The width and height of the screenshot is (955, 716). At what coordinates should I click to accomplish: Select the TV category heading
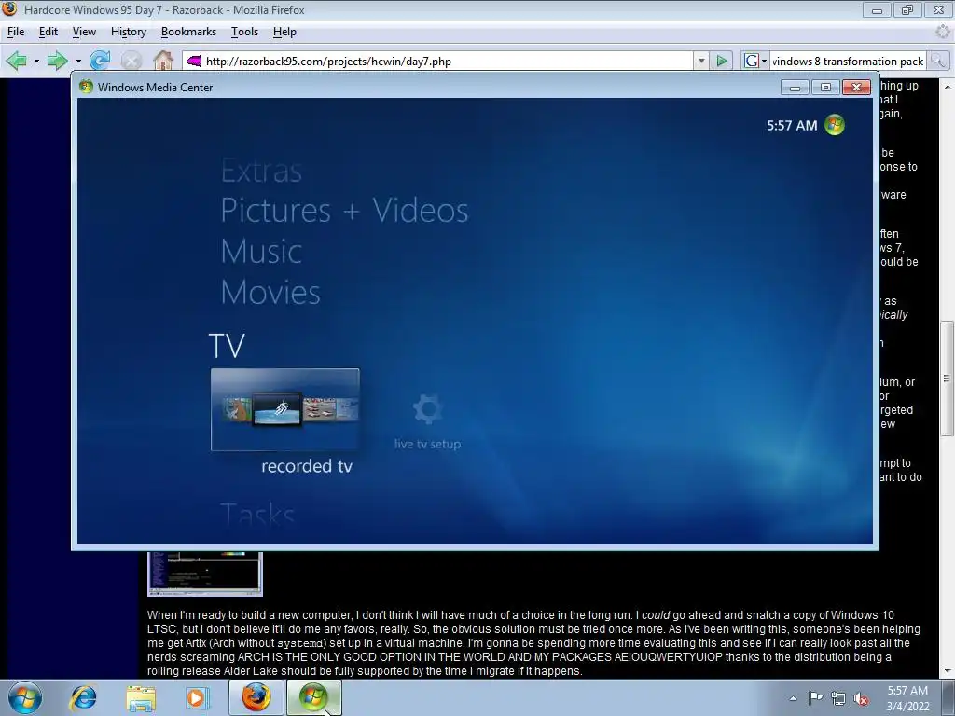point(227,346)
